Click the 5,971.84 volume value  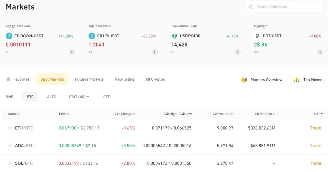[x=225, y=146]
